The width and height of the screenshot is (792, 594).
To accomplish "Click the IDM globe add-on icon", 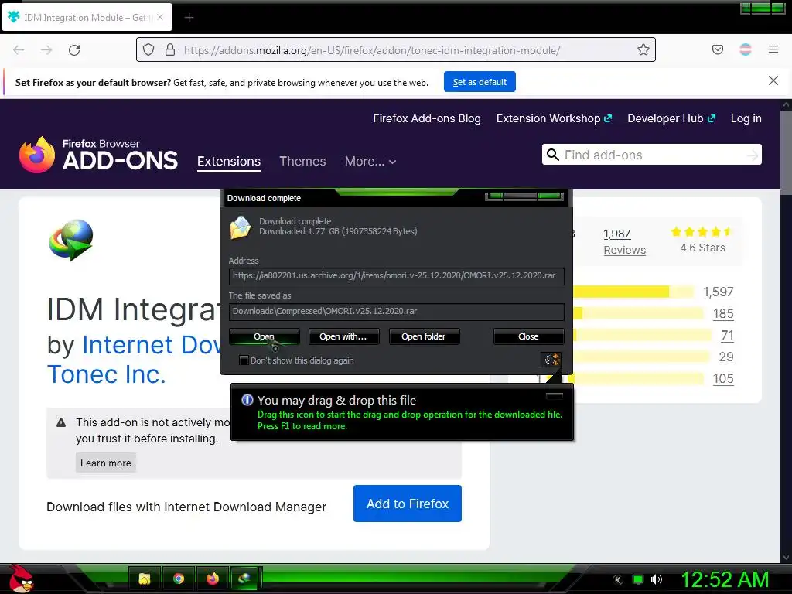I will click(71, 240).
